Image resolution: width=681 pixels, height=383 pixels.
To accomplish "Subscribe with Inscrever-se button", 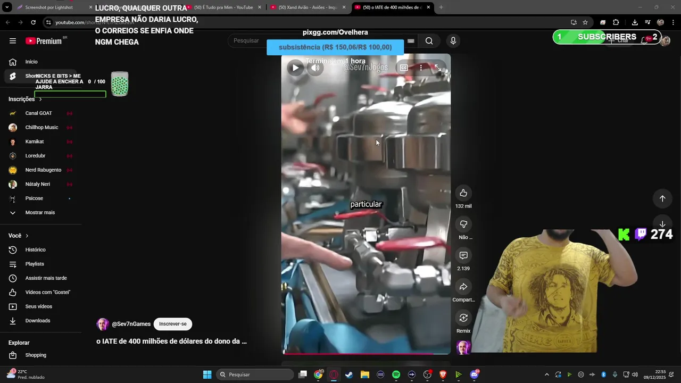I will point(173,324).
